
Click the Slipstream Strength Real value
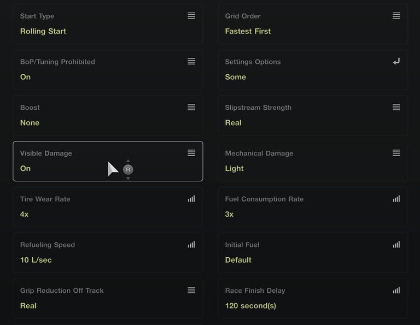pos(234,123)
